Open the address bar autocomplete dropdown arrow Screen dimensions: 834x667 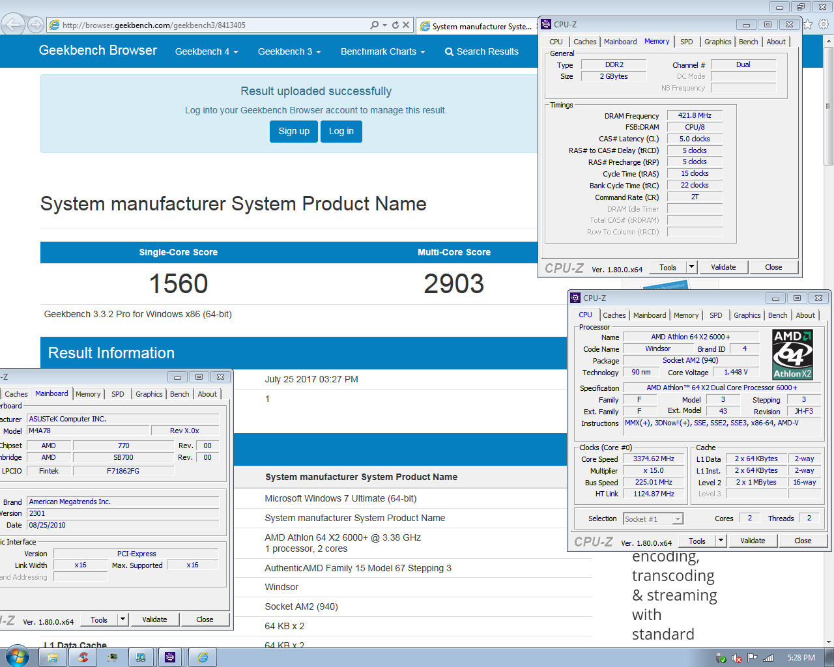(384, 25)
